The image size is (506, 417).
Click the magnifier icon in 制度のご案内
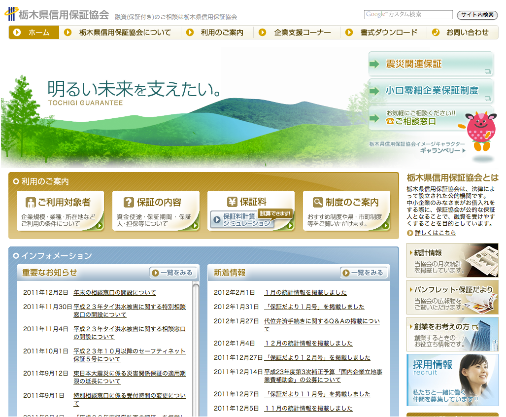pyautogui.click(x=318, y=202)
